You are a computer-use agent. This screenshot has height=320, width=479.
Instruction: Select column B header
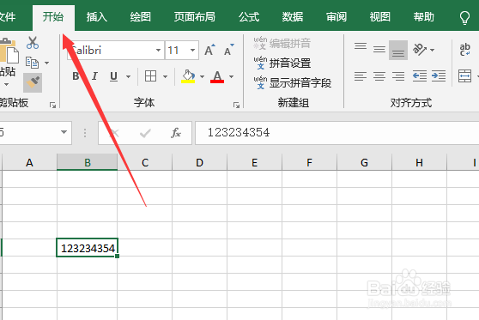88,162
